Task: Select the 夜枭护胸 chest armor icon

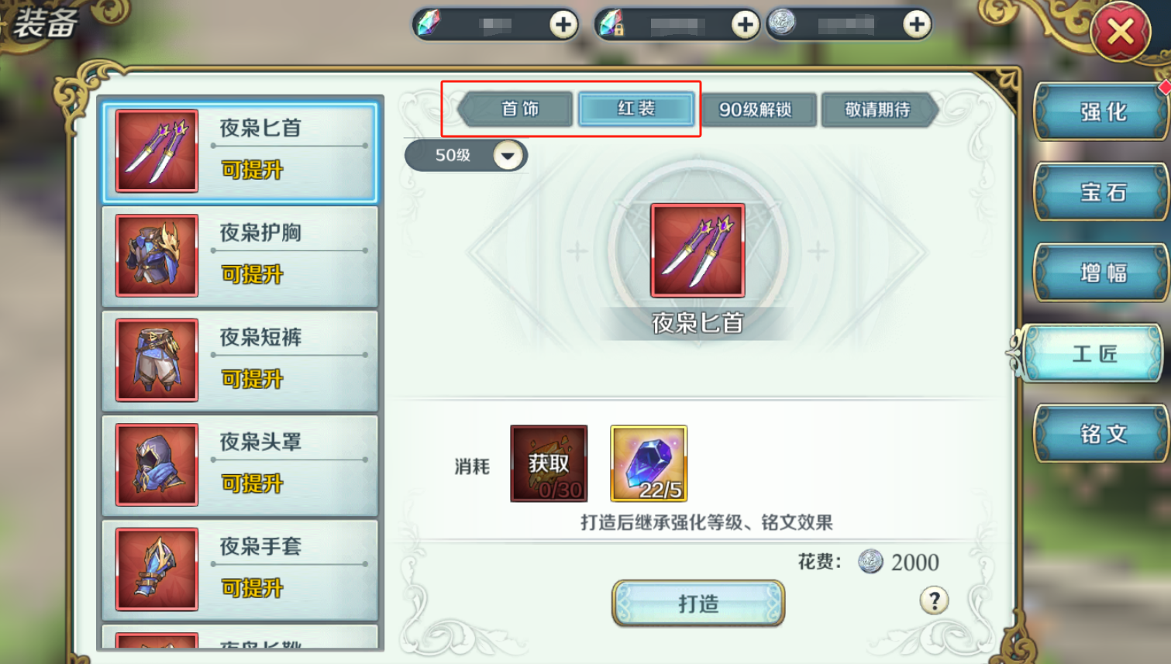Action: pos(157,255)
